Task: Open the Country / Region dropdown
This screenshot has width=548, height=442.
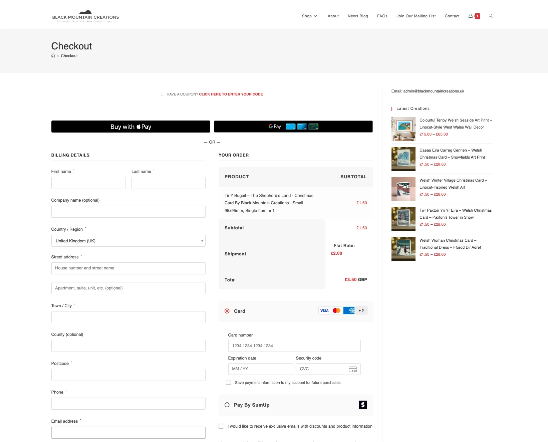Action: 128,241
